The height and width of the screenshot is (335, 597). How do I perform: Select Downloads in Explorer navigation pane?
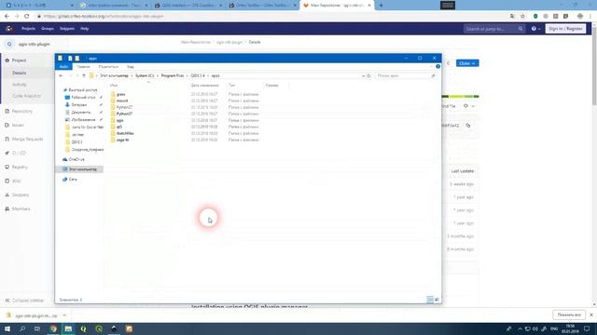point(78,105)
